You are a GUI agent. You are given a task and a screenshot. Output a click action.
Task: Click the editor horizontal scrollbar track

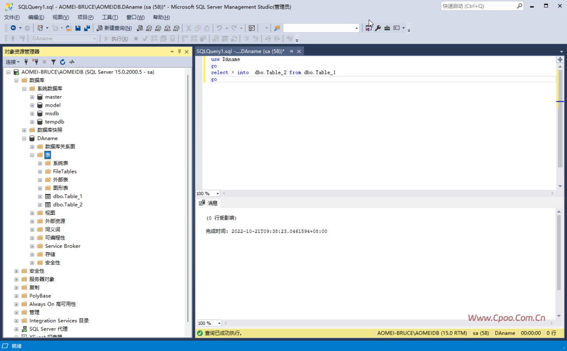click(x=388, y=193)
